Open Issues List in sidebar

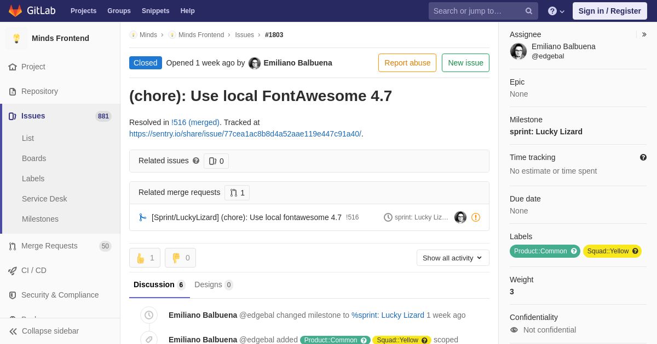(28, 138)
